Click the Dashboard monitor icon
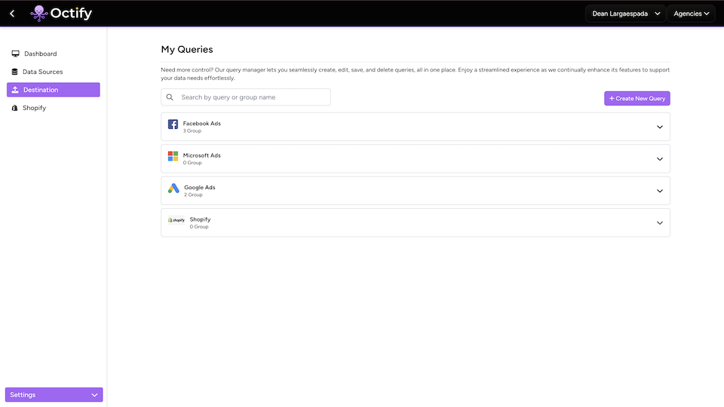724x407 pixels. click(x=15, y=54)
